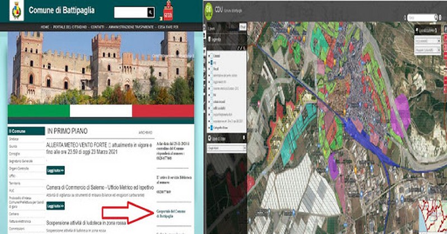This screenshot has height=234, width=447.
Task: Click the top red tool icon on map right edge
Action: pos(445,38)
